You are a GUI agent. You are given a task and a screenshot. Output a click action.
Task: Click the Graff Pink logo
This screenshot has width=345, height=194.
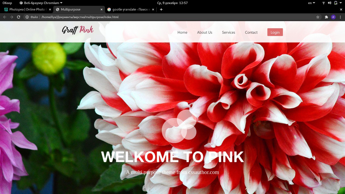pyautogui.click(x=78, y=30)
